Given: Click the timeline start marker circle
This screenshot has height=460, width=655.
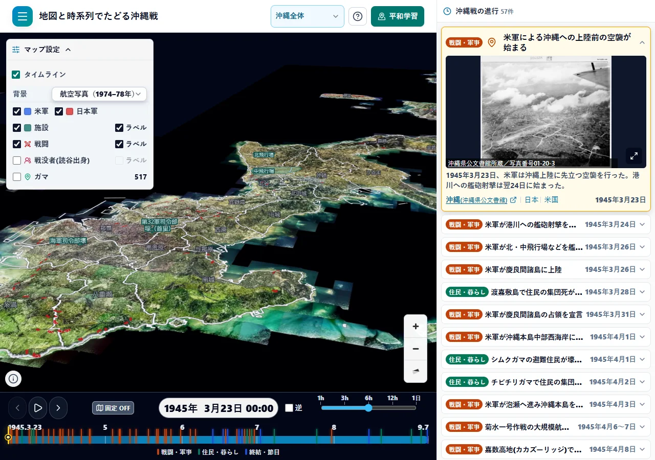Looking at the screenshot, I should click(x=8, y=438).
